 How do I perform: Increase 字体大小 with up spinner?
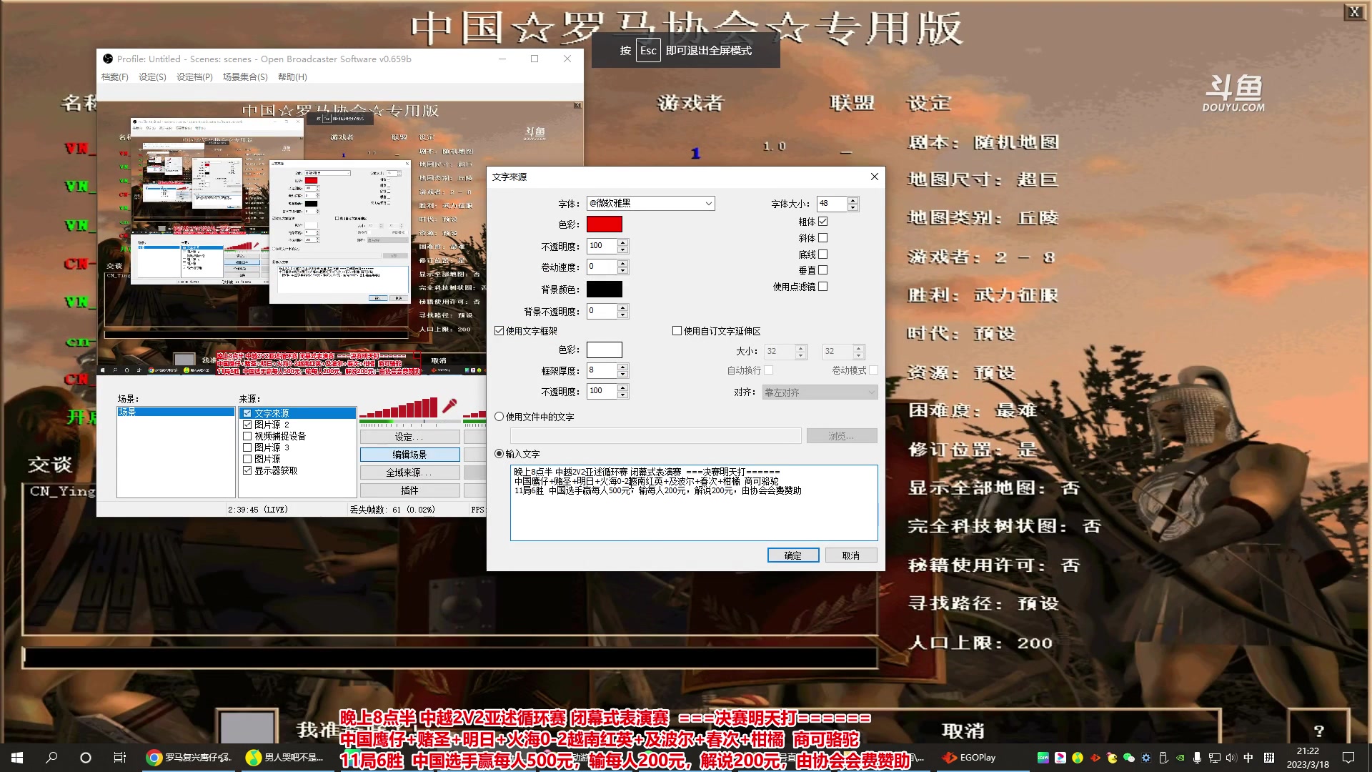[x=852, y=200]
